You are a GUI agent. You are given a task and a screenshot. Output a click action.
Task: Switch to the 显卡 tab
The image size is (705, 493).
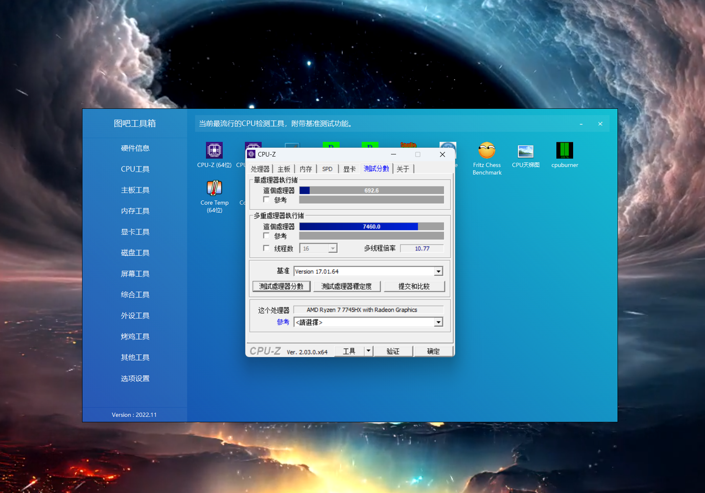point(350,169)
